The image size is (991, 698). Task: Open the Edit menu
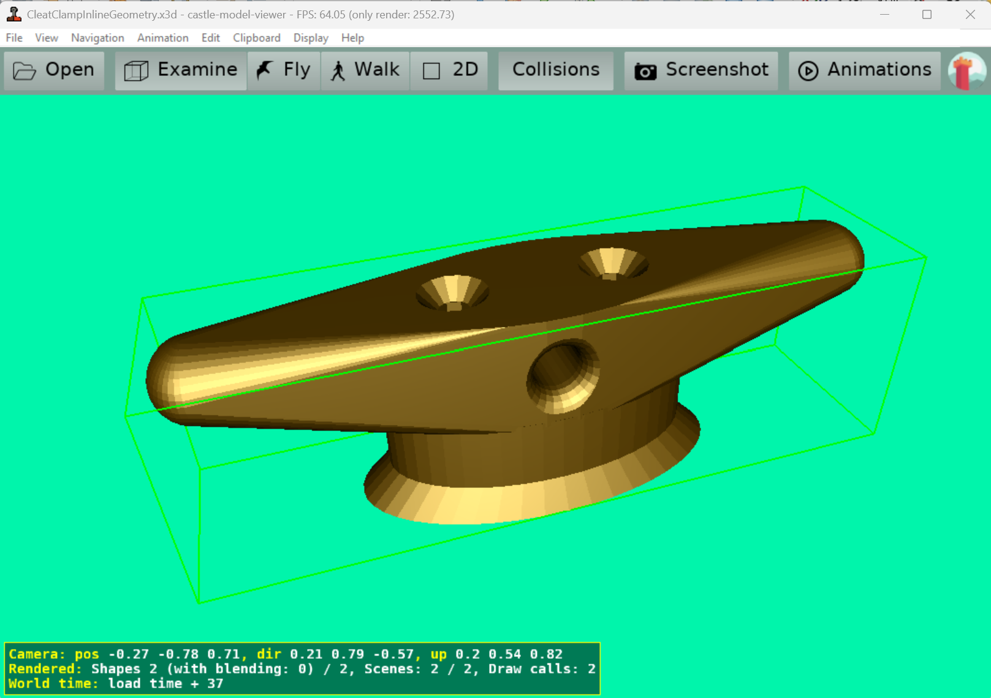[210, 38]
